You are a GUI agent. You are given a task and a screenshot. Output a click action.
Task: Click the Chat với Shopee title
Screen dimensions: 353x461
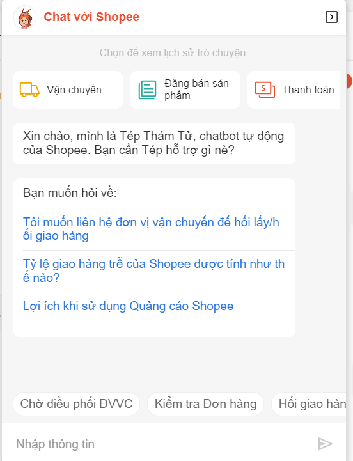coord(91,17)
